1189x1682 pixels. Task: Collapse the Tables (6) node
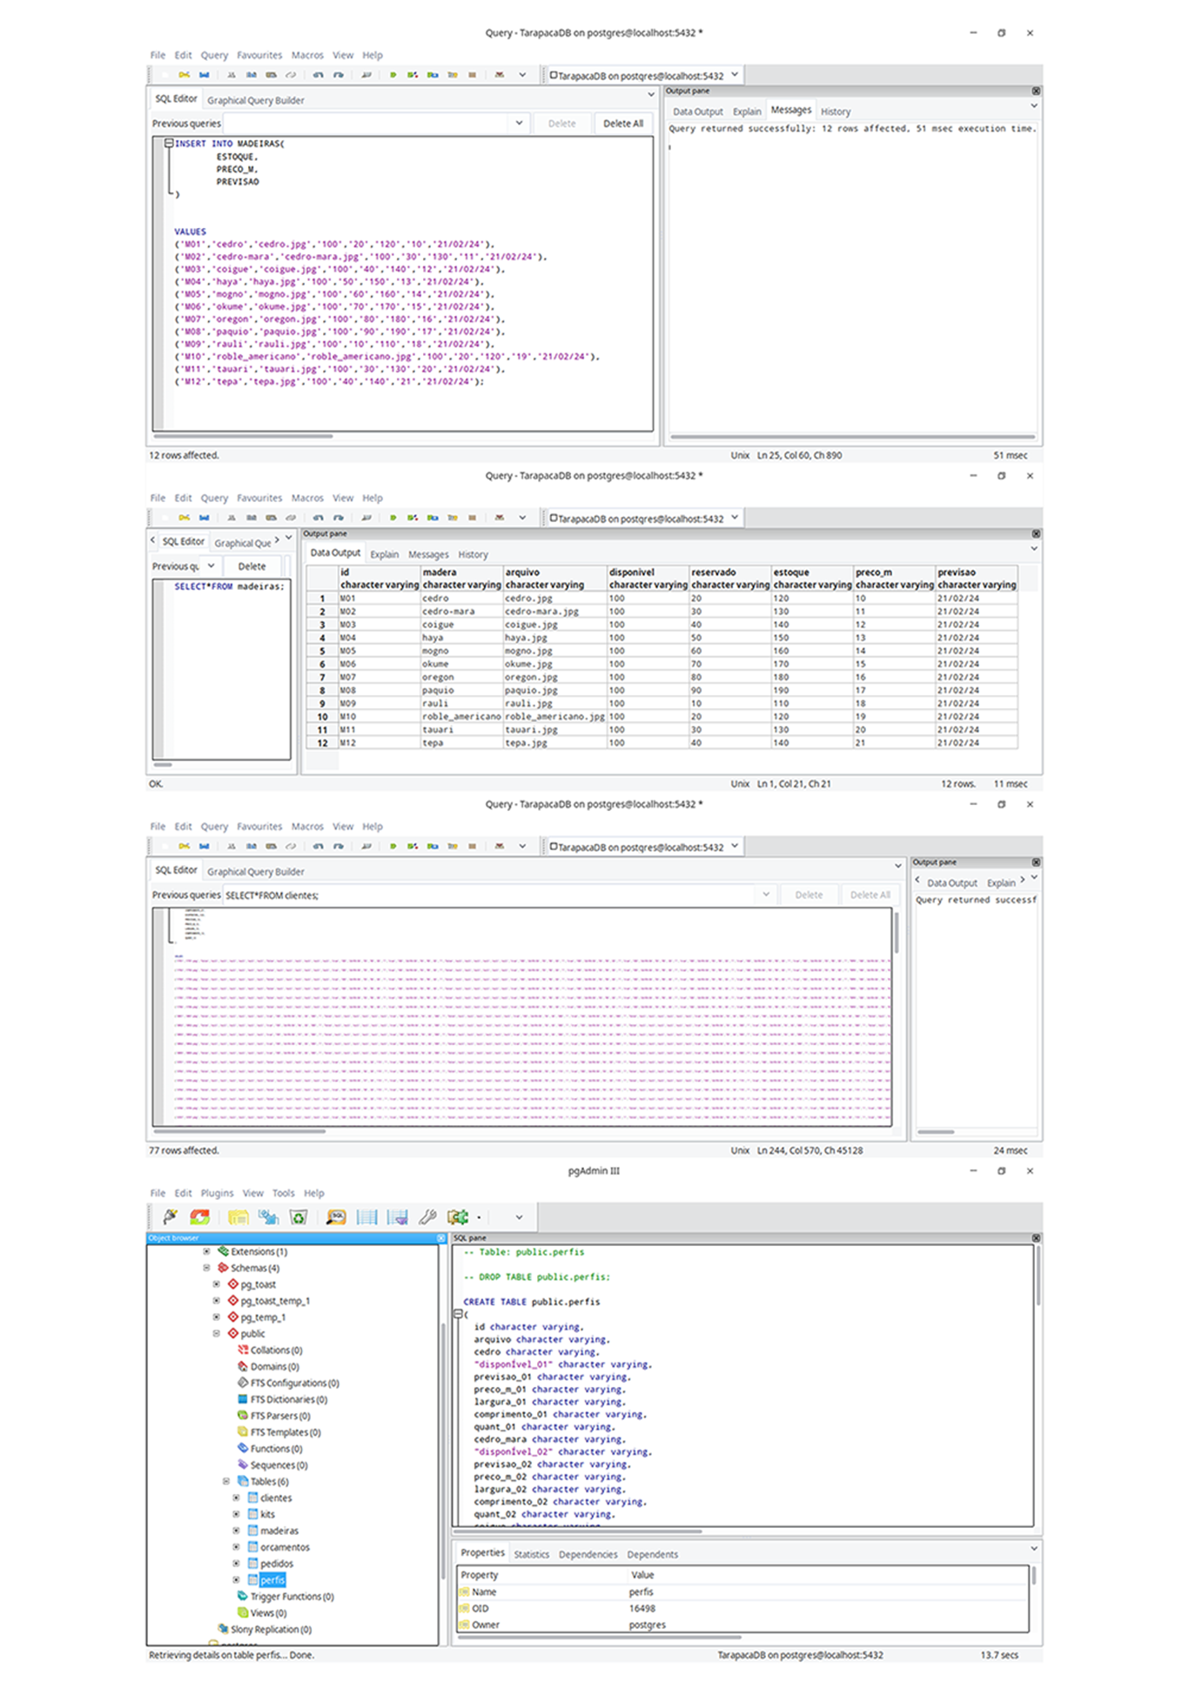[x=226, y=1481]
